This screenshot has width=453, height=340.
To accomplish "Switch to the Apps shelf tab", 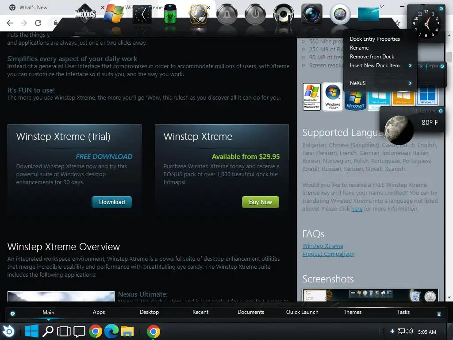I will coord(99,312).
